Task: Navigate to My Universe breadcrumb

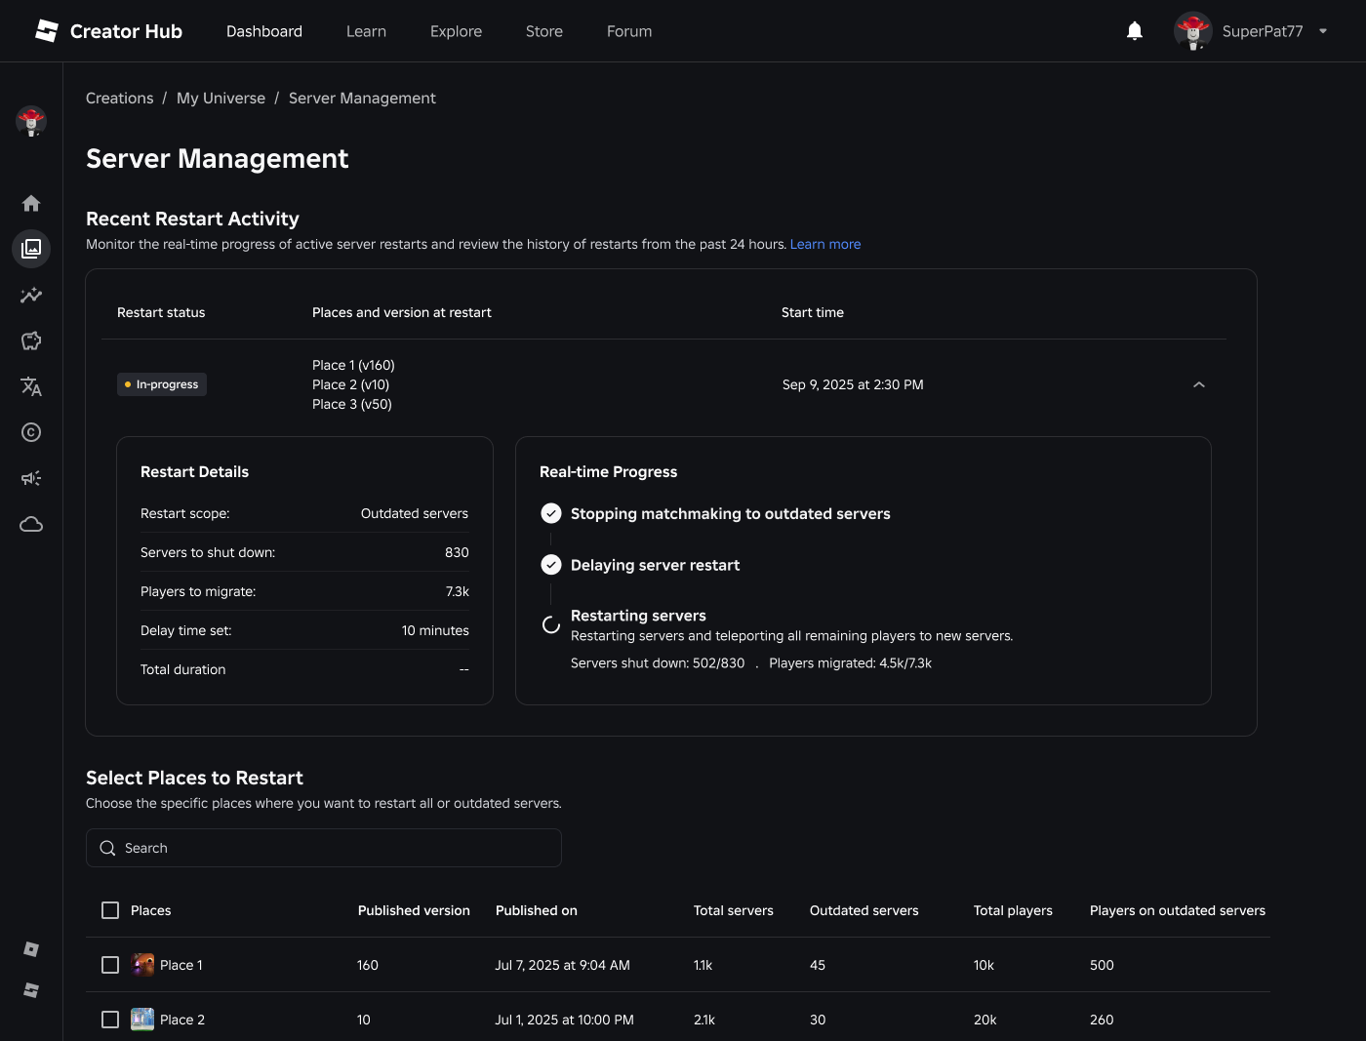Action: (221, 99)
